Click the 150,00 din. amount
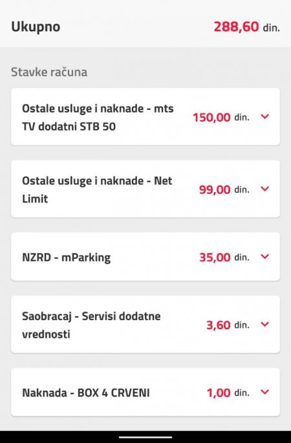The image size is (291, 443). coord(221,117)
